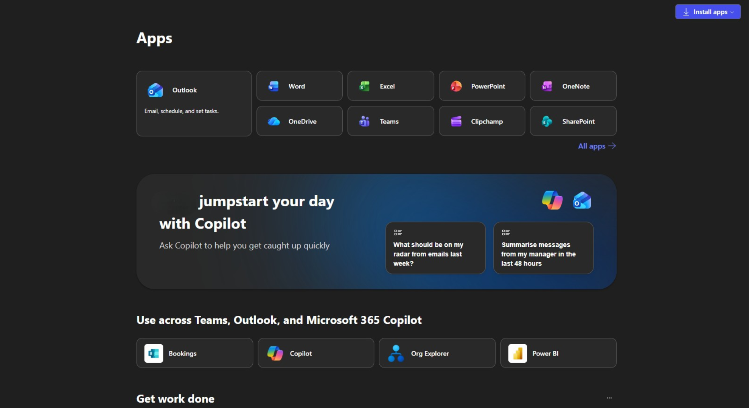Choose the Summarise messages from manager prompt

click(x=543, y=248)
